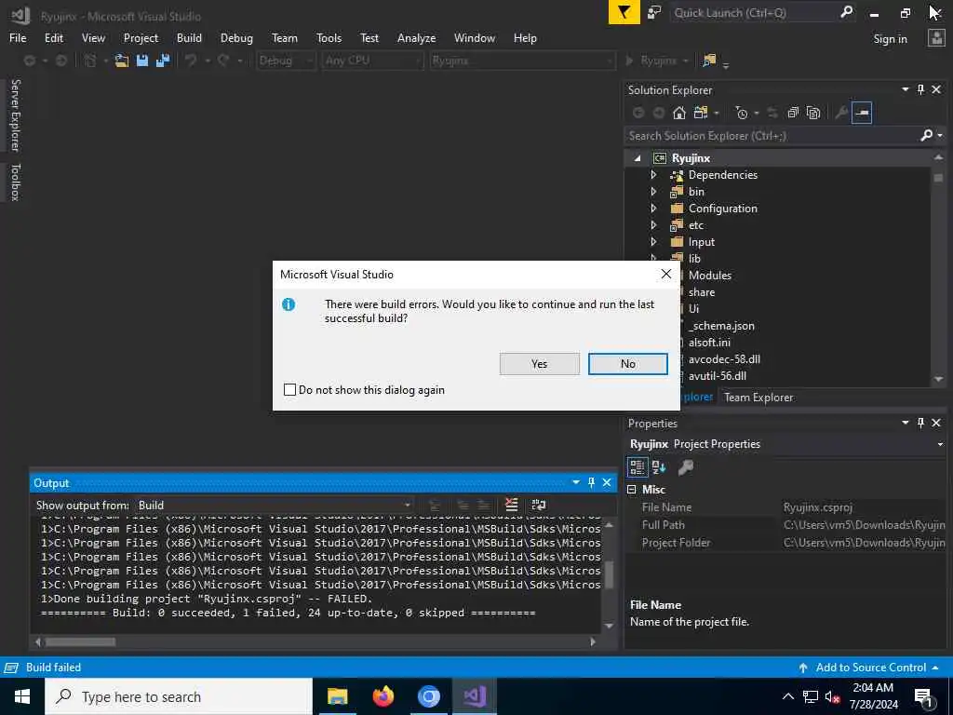This screenshot has height=715, width=953.
Task: Open the Server Explorer side tab
Action: pyautogui.click(x=15, y=115)
